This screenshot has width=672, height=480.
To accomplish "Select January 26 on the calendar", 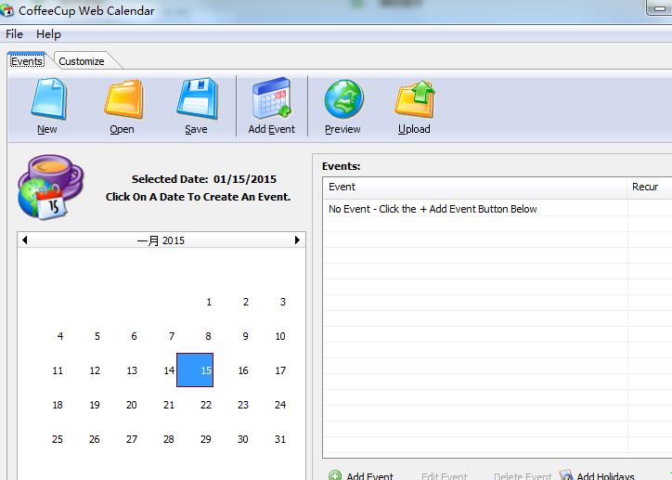I will coord(95,439).
